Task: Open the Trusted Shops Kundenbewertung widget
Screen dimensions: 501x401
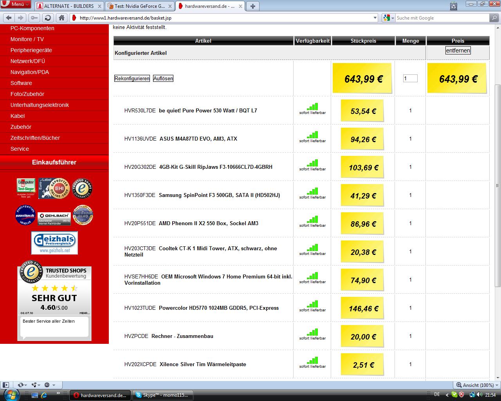Action: tap(54, 301)
